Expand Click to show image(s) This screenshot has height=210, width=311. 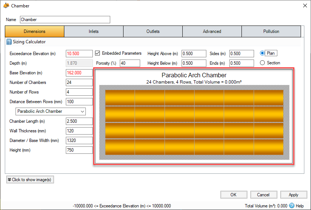tap(30, 180)
